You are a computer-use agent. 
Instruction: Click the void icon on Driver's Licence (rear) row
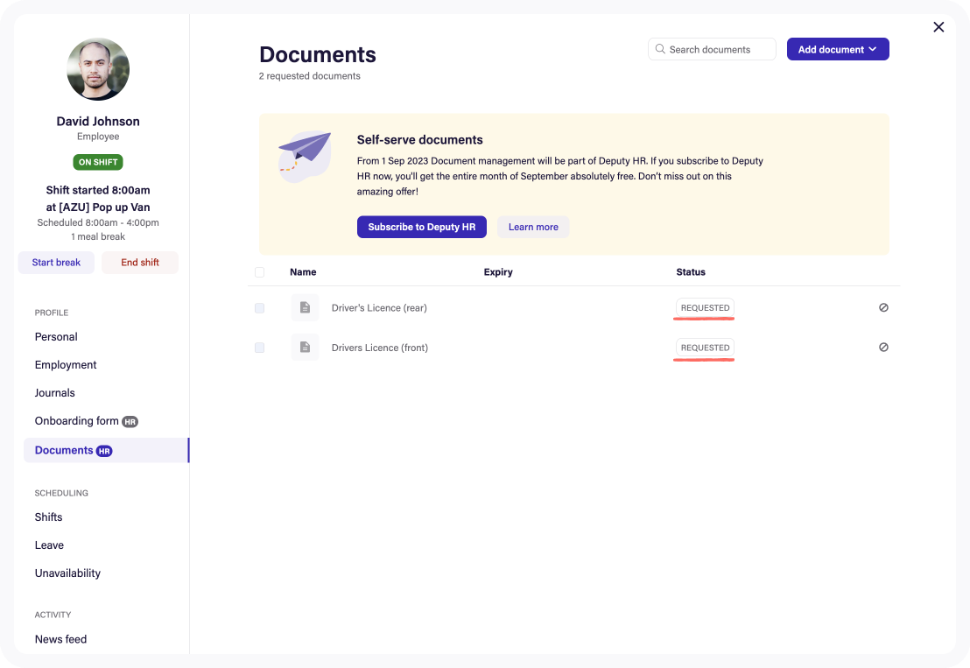[883, 307]
